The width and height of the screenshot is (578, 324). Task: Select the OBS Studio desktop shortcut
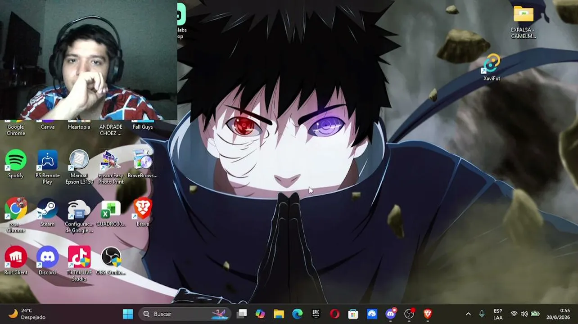tap(111, 261)
